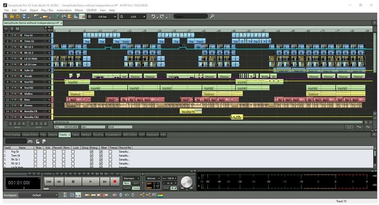Open the 4/4 time signature dropdown
This screenshot has height=205, width=379.
coord(170,183)
